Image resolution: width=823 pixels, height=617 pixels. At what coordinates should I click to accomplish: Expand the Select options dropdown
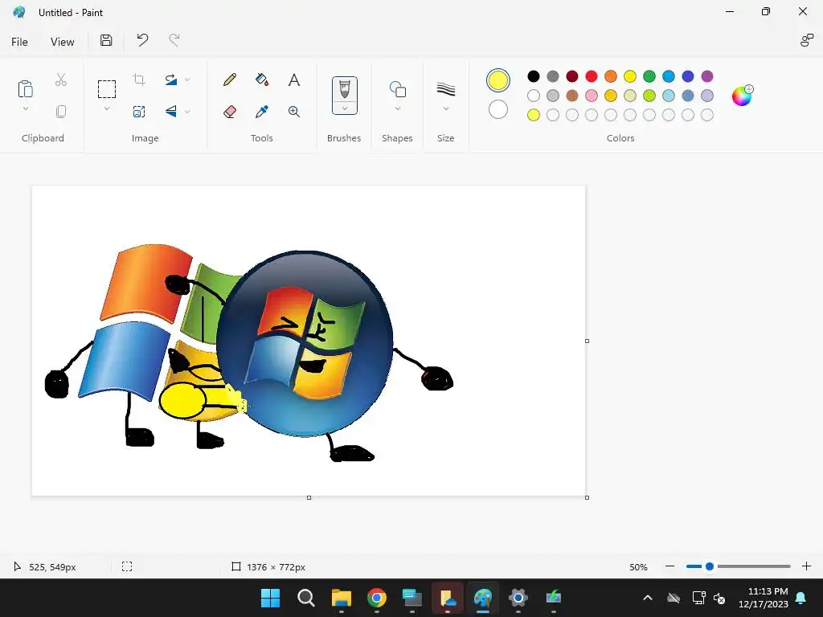click(107, 109)
